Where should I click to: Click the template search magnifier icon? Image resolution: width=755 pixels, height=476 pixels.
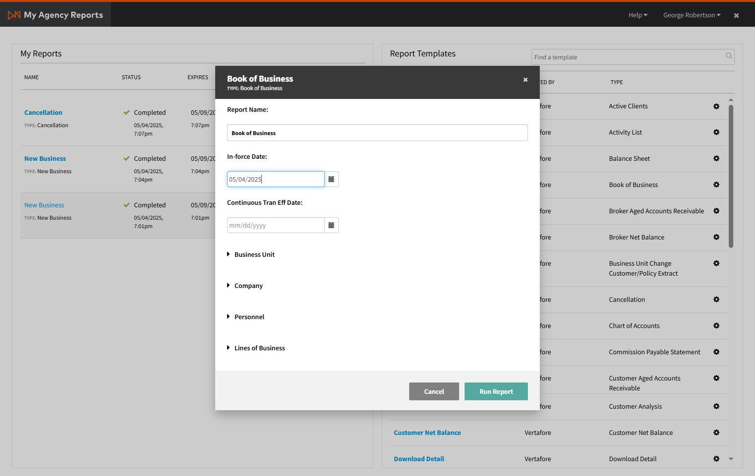click(x=729, y=56)
